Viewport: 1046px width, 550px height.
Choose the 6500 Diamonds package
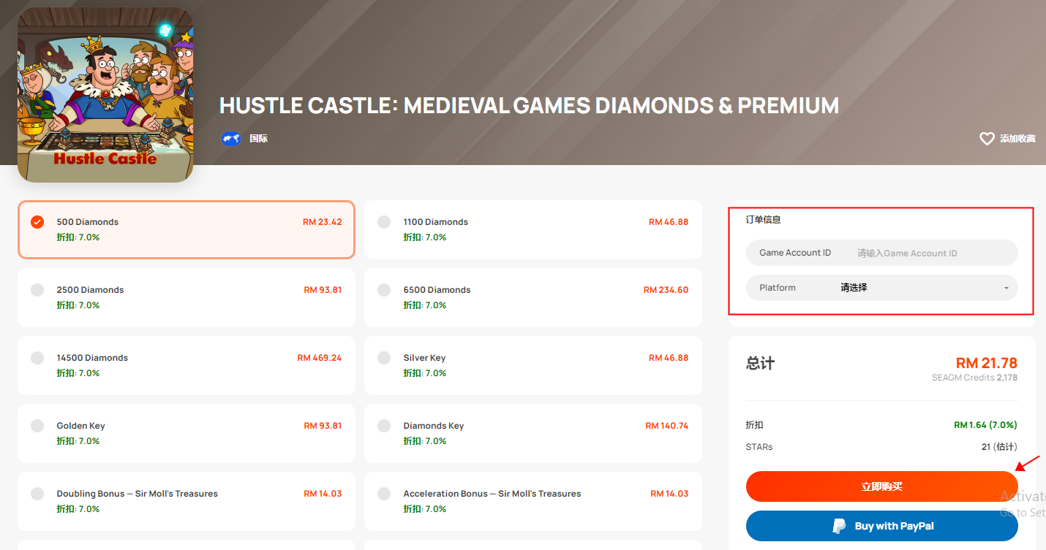coord(533,297)
